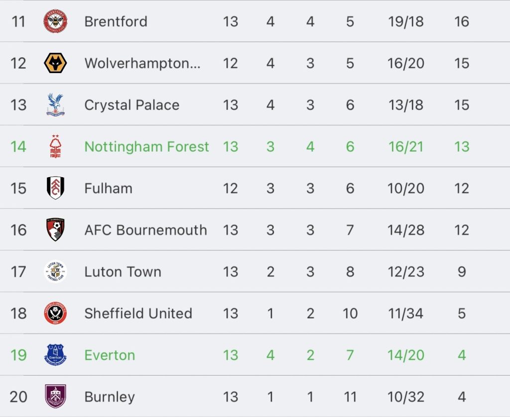The width and height of the screenshot is (510, 417).
Task: Select the AFC Bournemouth name
Action: point(146,230)
